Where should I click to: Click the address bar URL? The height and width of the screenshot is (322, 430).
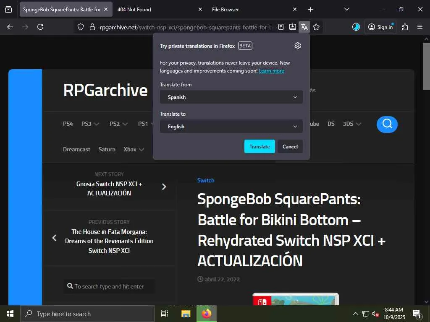[186, 27]
